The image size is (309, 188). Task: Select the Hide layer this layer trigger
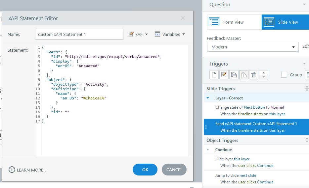256,162
